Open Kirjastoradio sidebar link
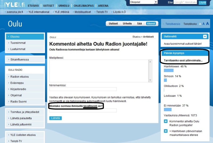This screenshot has height=143, width=213. [25, 89]
